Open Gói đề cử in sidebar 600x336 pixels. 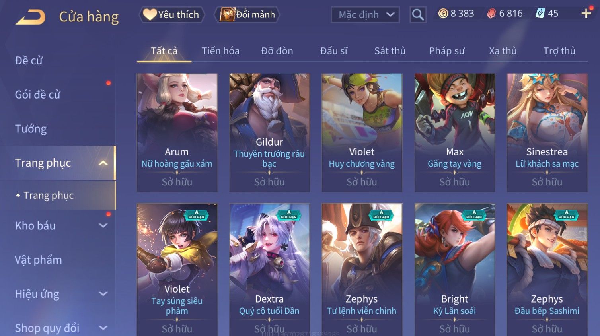38,95
